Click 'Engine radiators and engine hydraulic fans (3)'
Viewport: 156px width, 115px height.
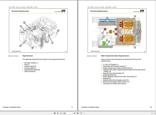118,68
